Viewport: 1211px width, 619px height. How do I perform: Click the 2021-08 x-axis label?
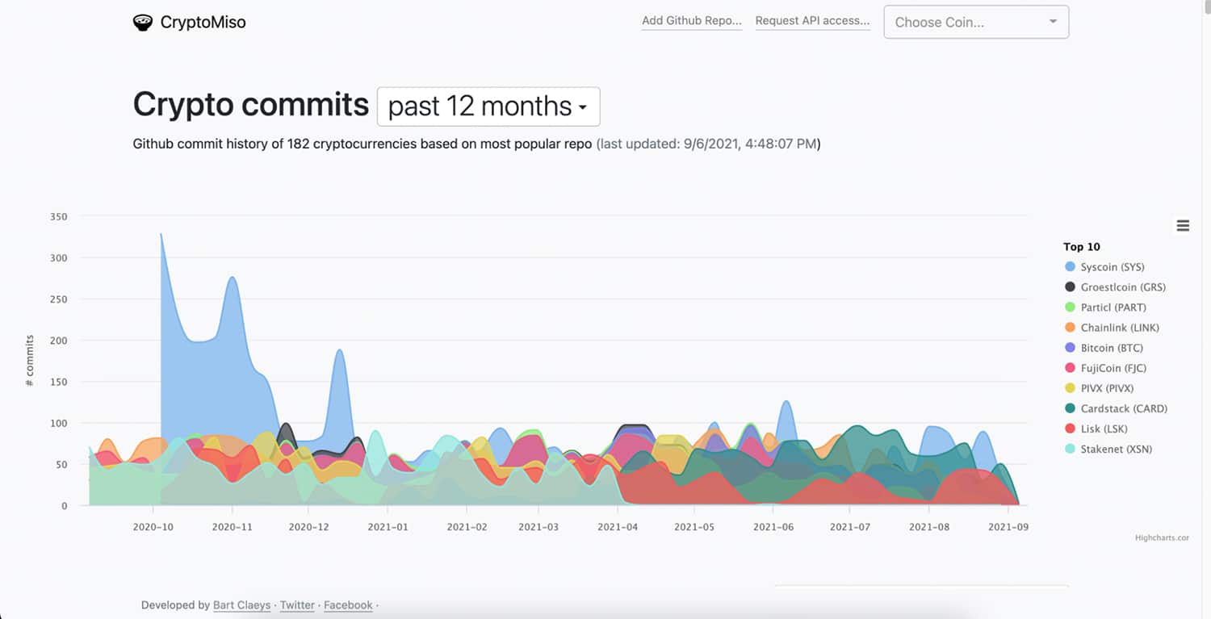(x=928, y=527)
